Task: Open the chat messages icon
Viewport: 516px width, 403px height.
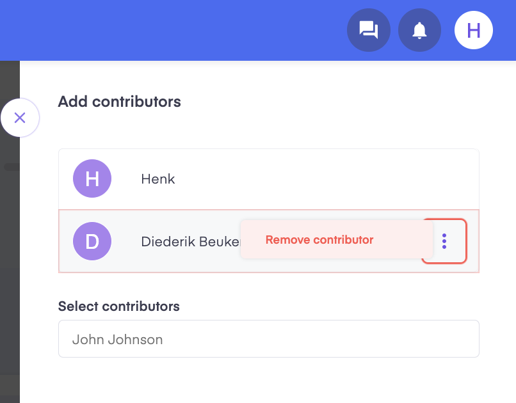Action: pos(369,30)
